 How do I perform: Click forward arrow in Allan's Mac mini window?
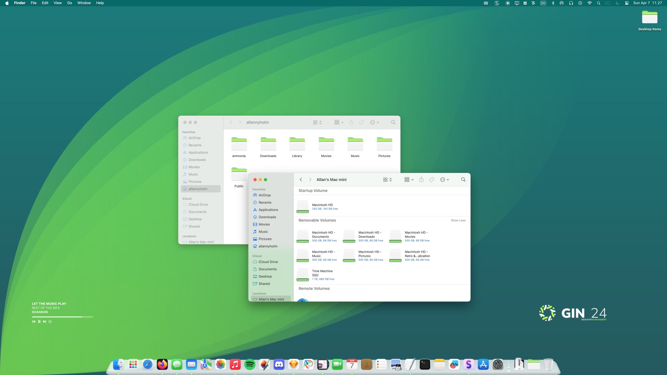click(310, 180)
